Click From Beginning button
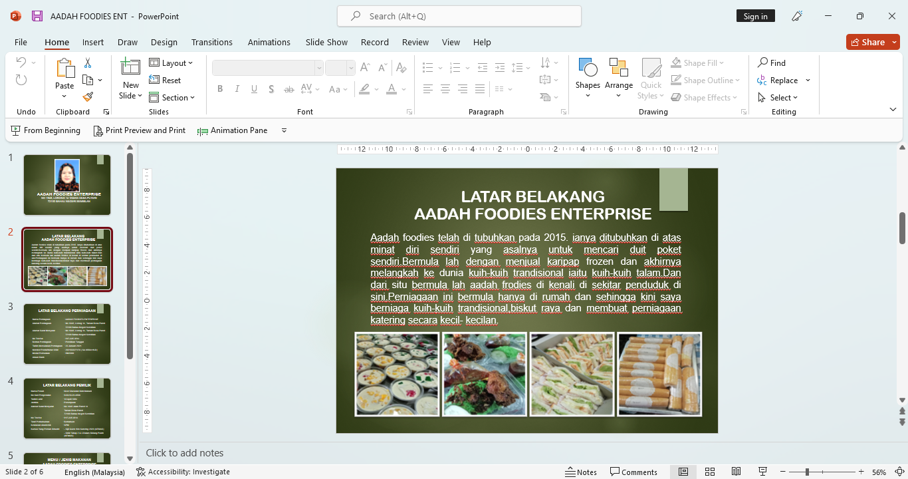Screen dimensions: 908x479 click(46, 130)
